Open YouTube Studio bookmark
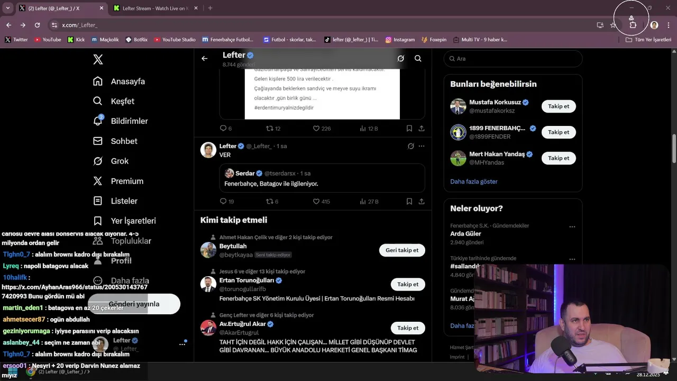Image resolution: width=677 pixels, height=381 pixels. [x=175, y=40]
